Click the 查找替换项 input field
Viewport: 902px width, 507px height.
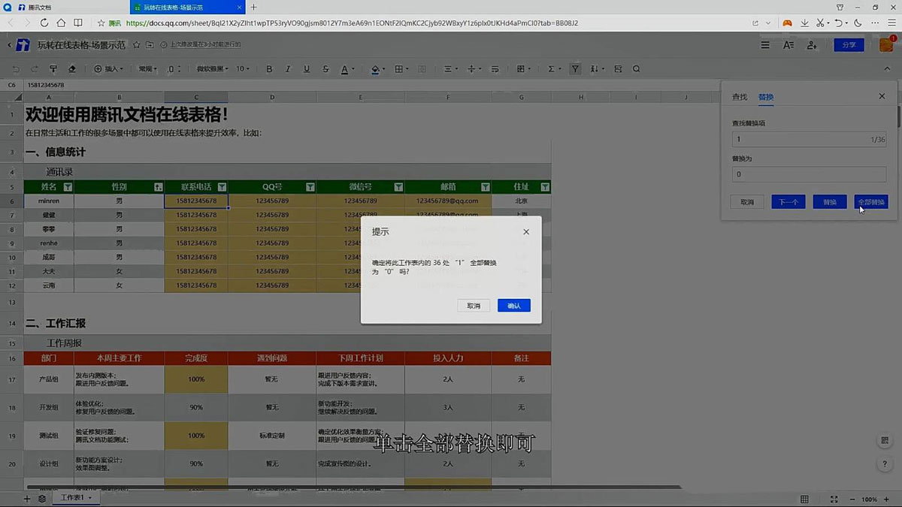810,139
